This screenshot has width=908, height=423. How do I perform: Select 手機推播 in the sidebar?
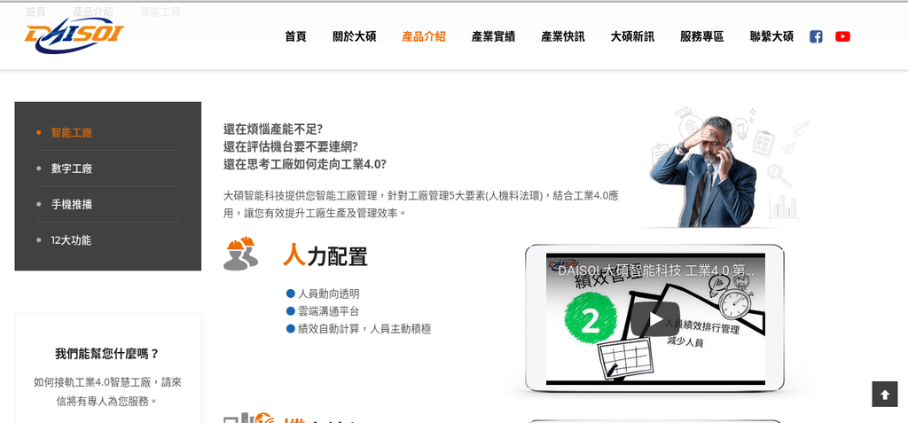tap(72, 205)
